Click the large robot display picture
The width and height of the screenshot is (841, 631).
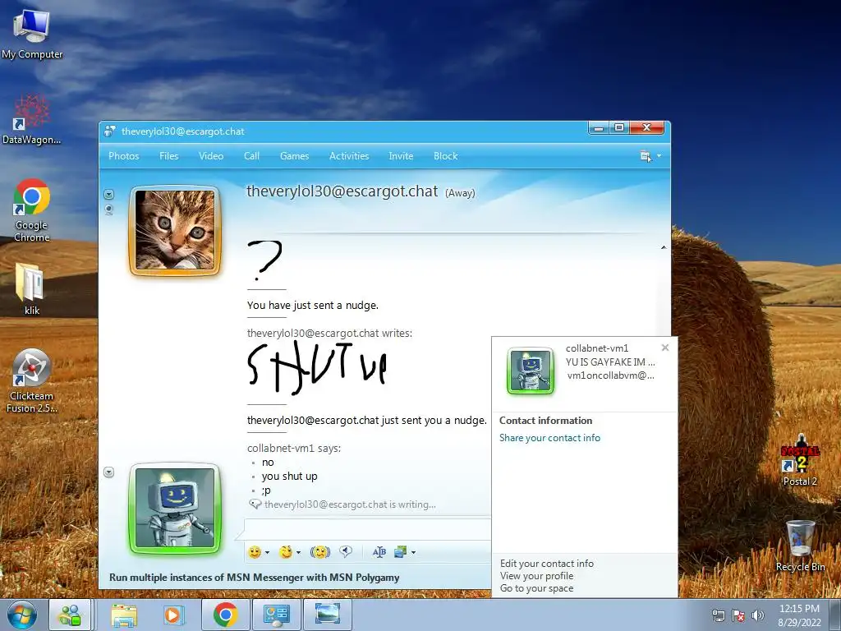pos(175,508)
